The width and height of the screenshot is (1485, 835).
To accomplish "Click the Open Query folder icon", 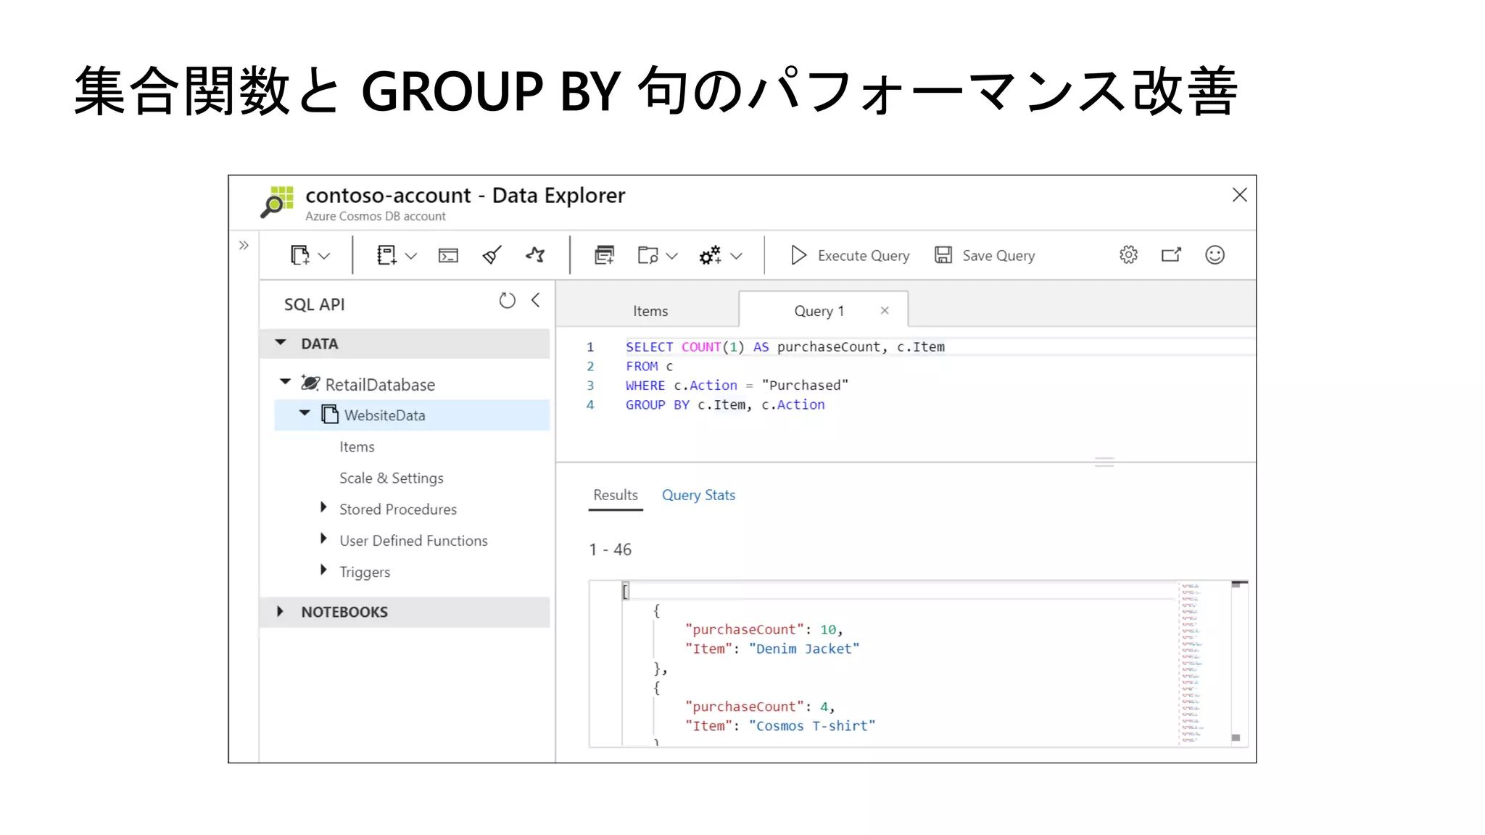I will click(648, 255).
